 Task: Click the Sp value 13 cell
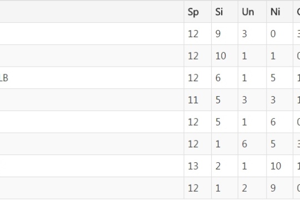point(198,166)
